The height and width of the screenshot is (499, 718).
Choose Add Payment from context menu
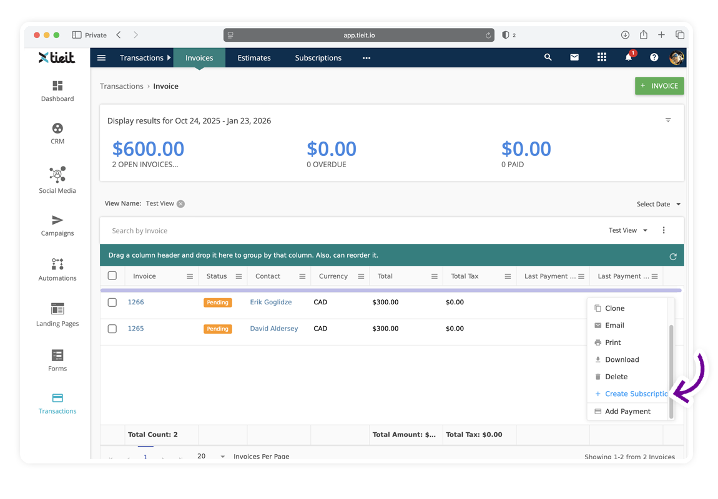[627, 412]
